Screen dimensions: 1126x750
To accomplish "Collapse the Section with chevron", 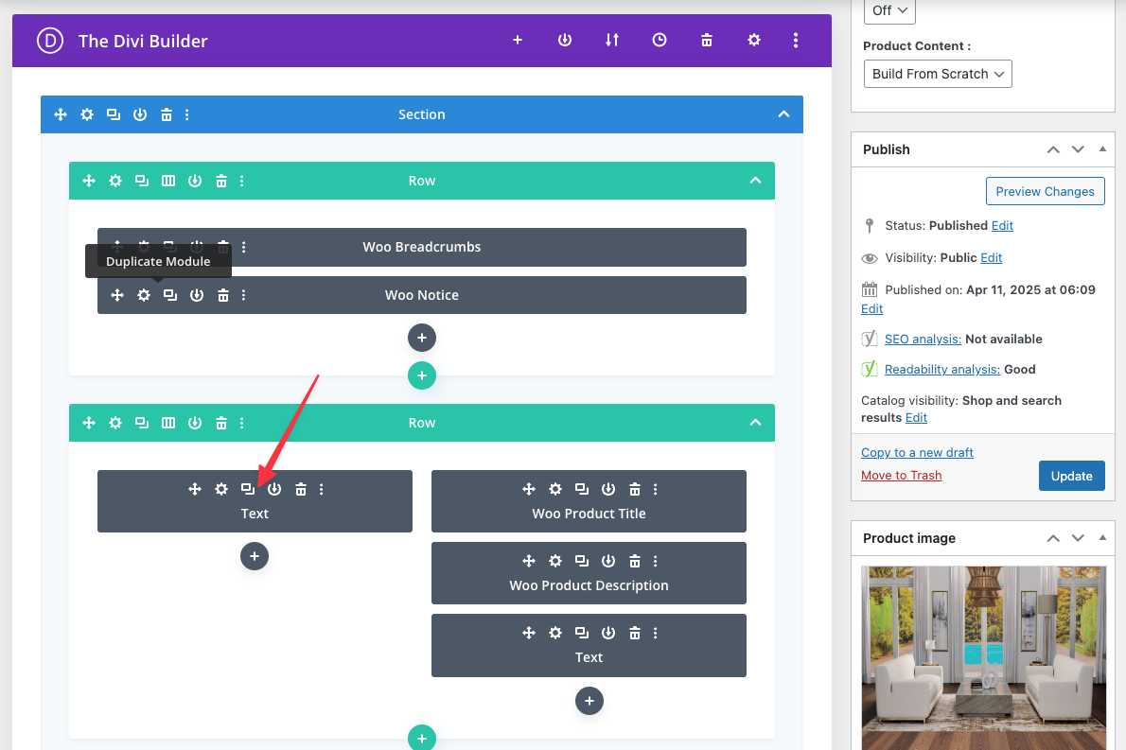I will click(x=783, y=114).
